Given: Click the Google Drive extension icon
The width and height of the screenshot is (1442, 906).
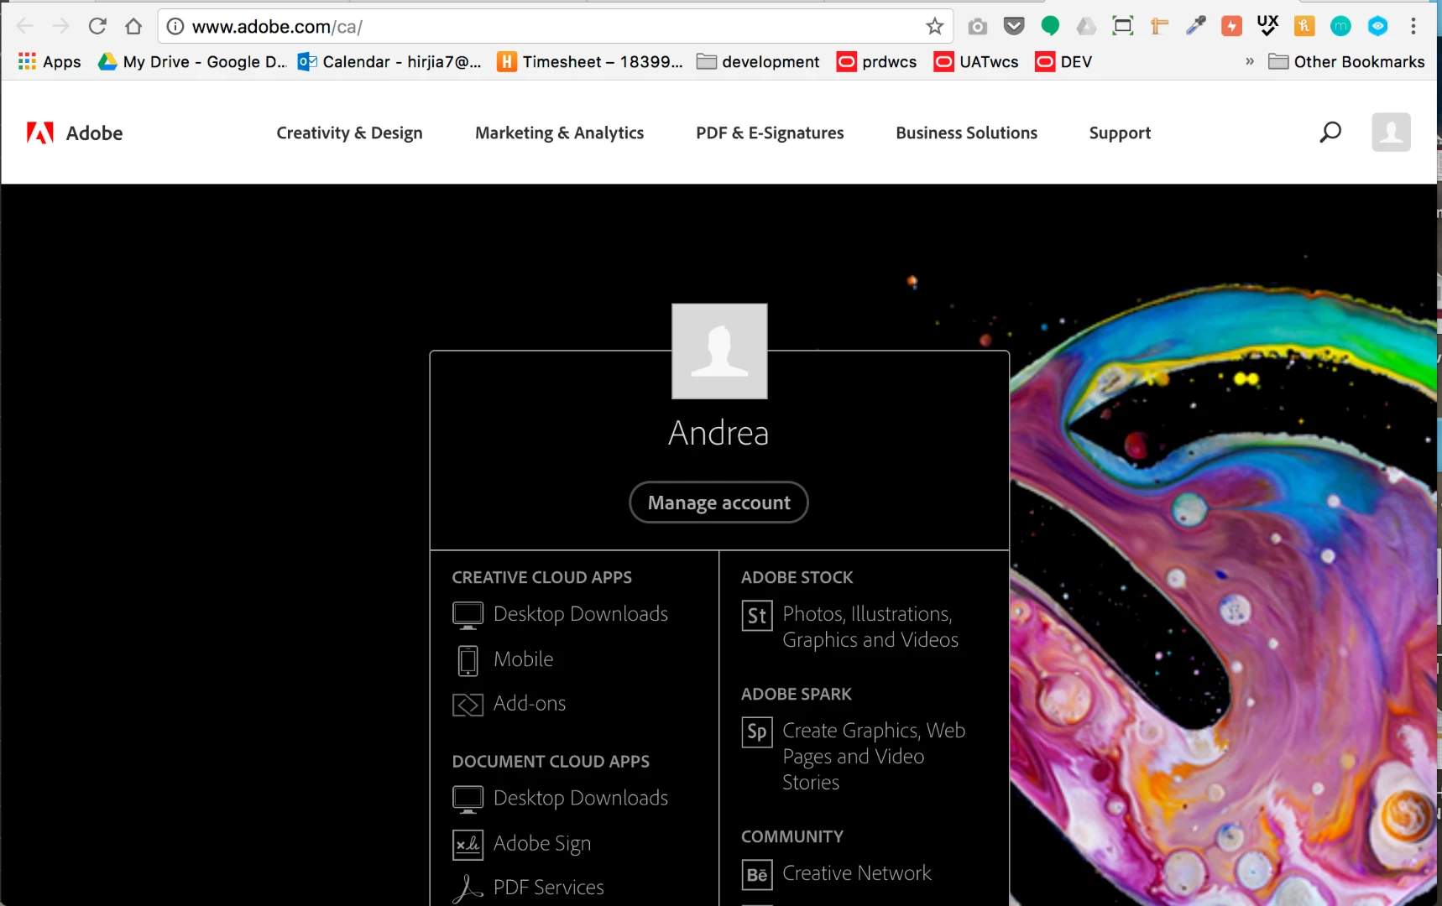Looking at the screenshot, I should coord(1086,26).
